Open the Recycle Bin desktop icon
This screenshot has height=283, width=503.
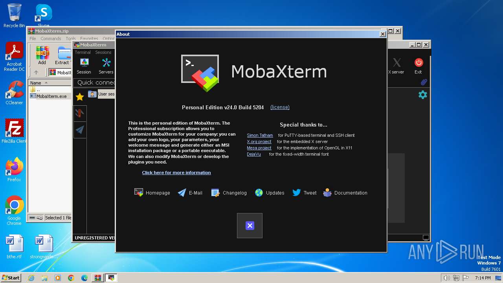14,16
